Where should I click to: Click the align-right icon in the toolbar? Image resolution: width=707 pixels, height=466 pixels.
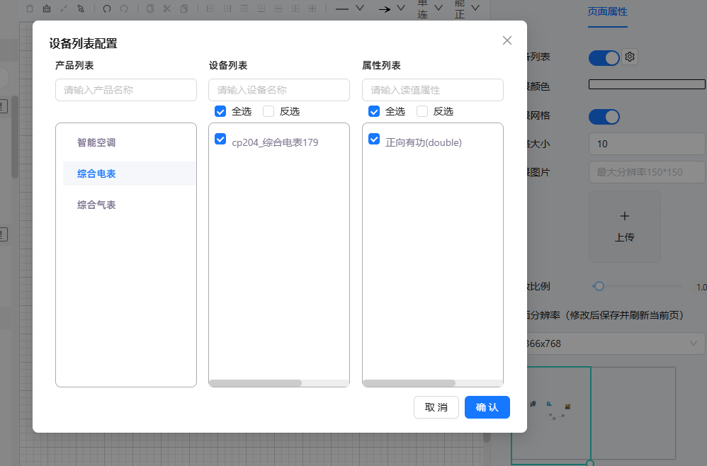(x=227, y=8)
